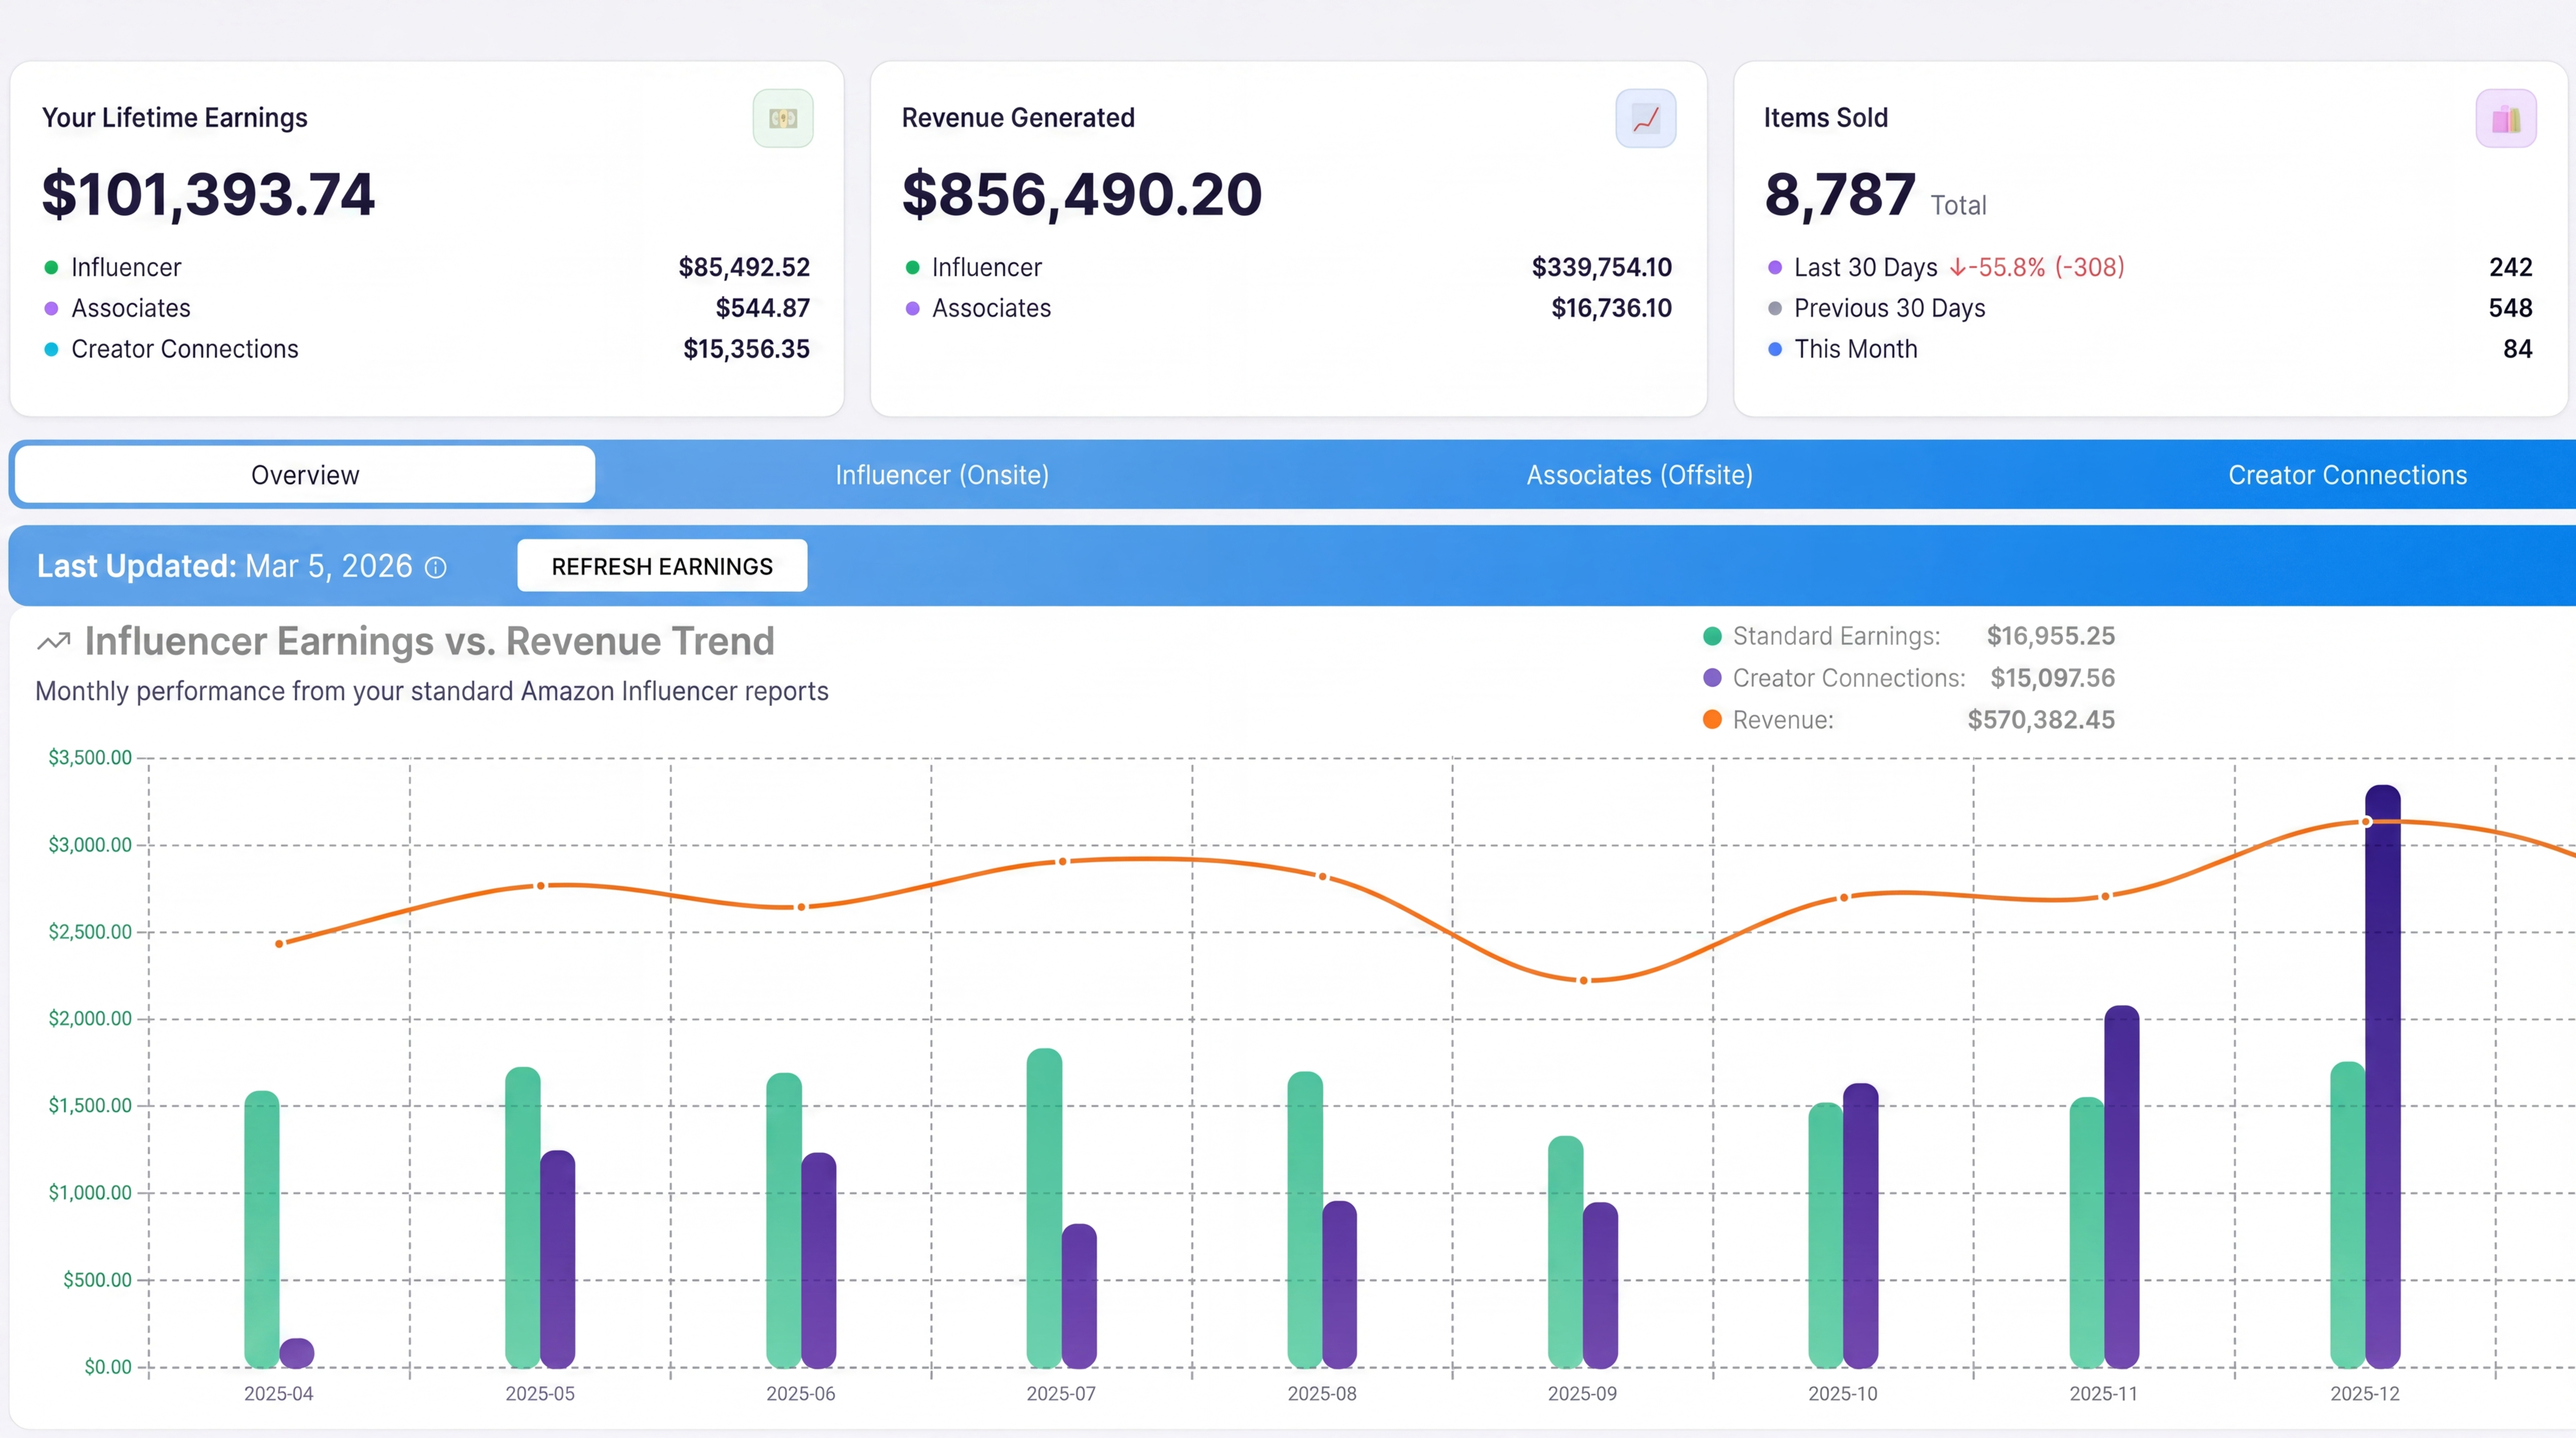Click the purple Creator Connections legend dot

coord(1712,678)
